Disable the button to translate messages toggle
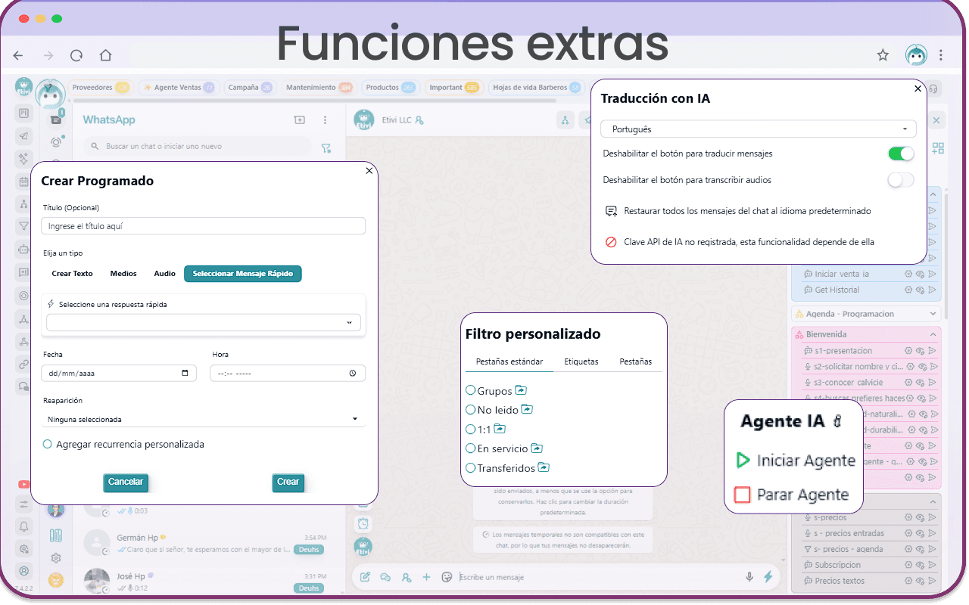This screenshot has height=605, width=969. [900, 153]
